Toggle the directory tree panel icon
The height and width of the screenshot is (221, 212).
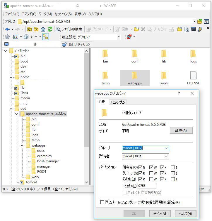pos(45,37)
